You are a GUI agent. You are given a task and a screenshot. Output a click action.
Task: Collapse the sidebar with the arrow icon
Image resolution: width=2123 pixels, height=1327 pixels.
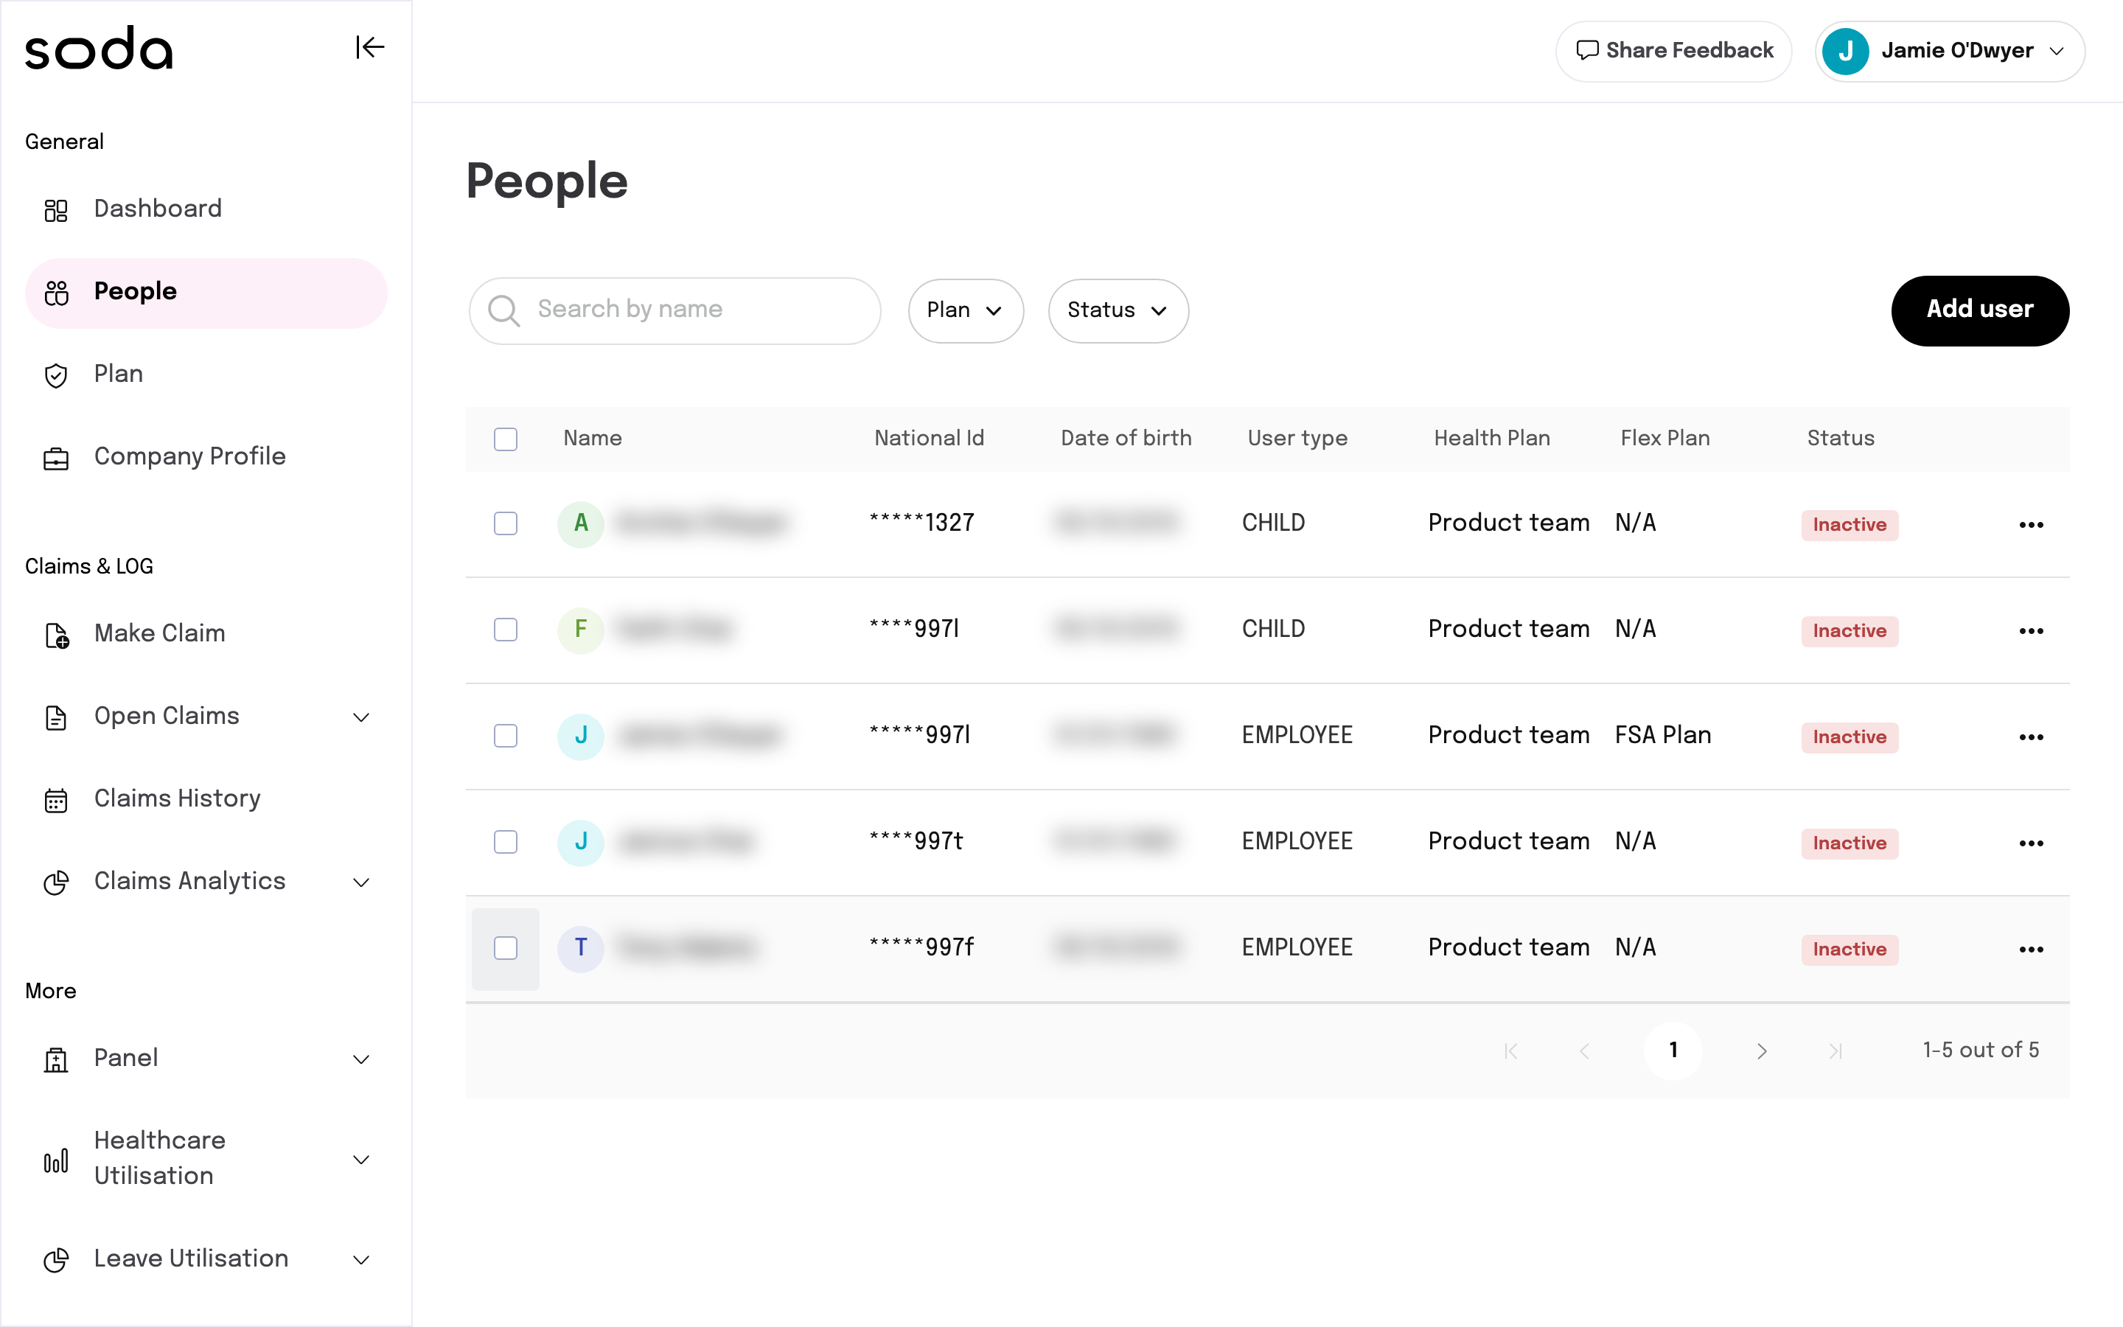click(369, 47)
